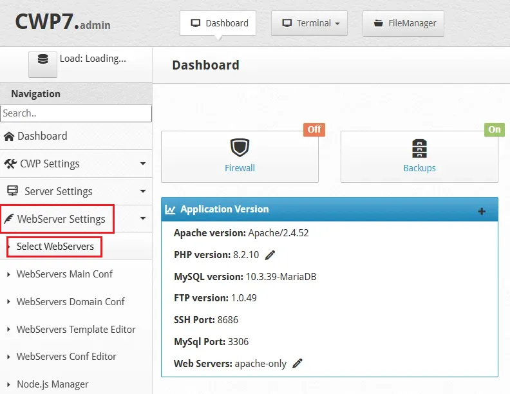Viewport: 510px width, 394px height.
Task: Click the home icon beside Dashboard
Action: pyautogui.click(x=9, y=136)
